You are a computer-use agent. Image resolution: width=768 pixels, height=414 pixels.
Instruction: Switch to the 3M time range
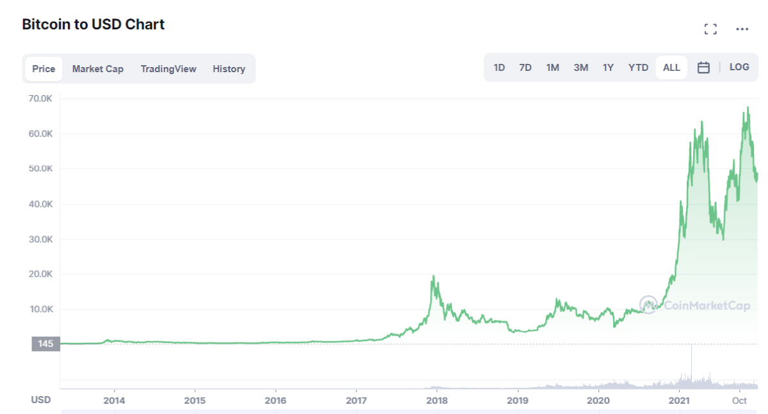(580, 68)
